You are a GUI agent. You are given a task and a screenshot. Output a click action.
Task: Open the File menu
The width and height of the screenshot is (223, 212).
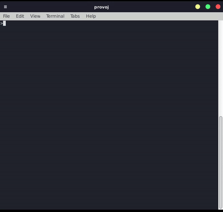point(7,16)
